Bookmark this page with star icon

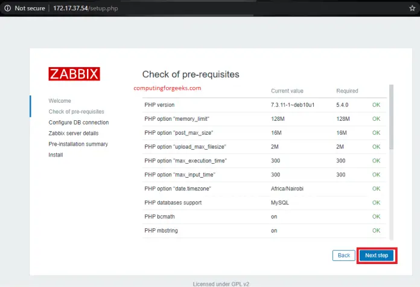pos(412,8)
